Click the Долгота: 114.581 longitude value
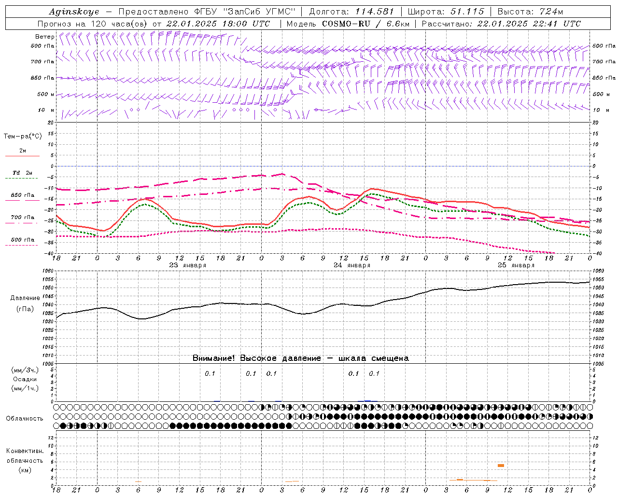This screenshot has height=494, width=618. [x=351, y=12]
